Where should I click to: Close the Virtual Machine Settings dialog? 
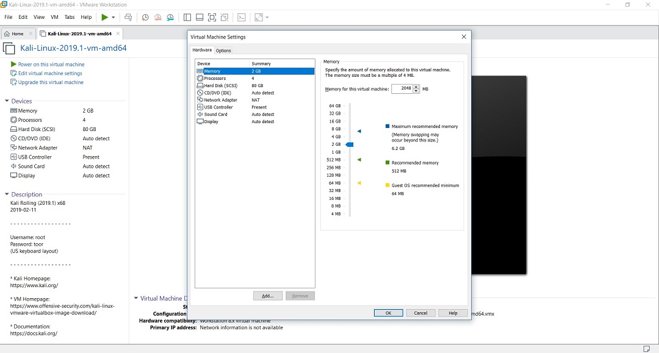pyautogui.click(x=464, y=37)
